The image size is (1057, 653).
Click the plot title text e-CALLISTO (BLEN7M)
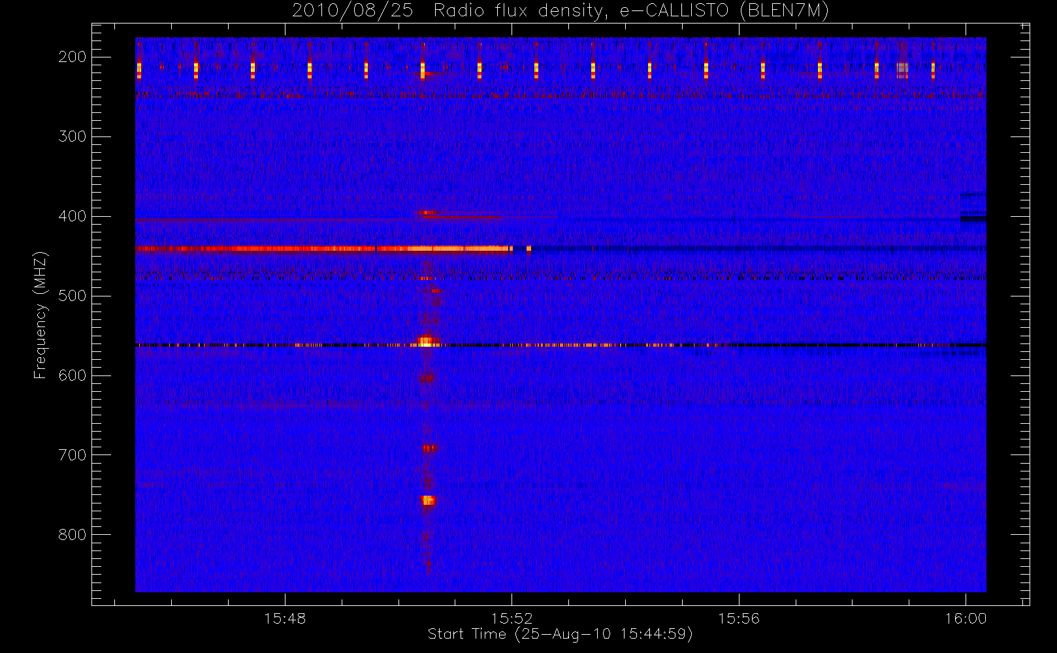point(724,11)
